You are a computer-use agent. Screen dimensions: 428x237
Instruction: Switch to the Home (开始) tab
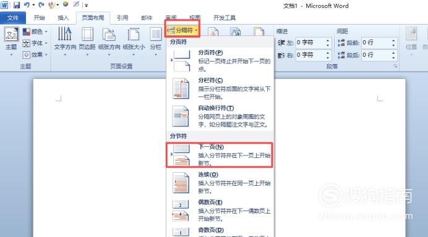(39, 18)
